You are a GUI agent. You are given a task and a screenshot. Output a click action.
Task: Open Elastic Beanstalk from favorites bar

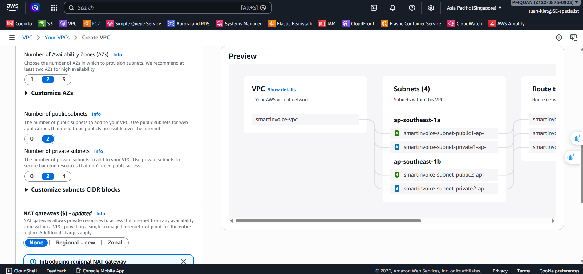290,24
